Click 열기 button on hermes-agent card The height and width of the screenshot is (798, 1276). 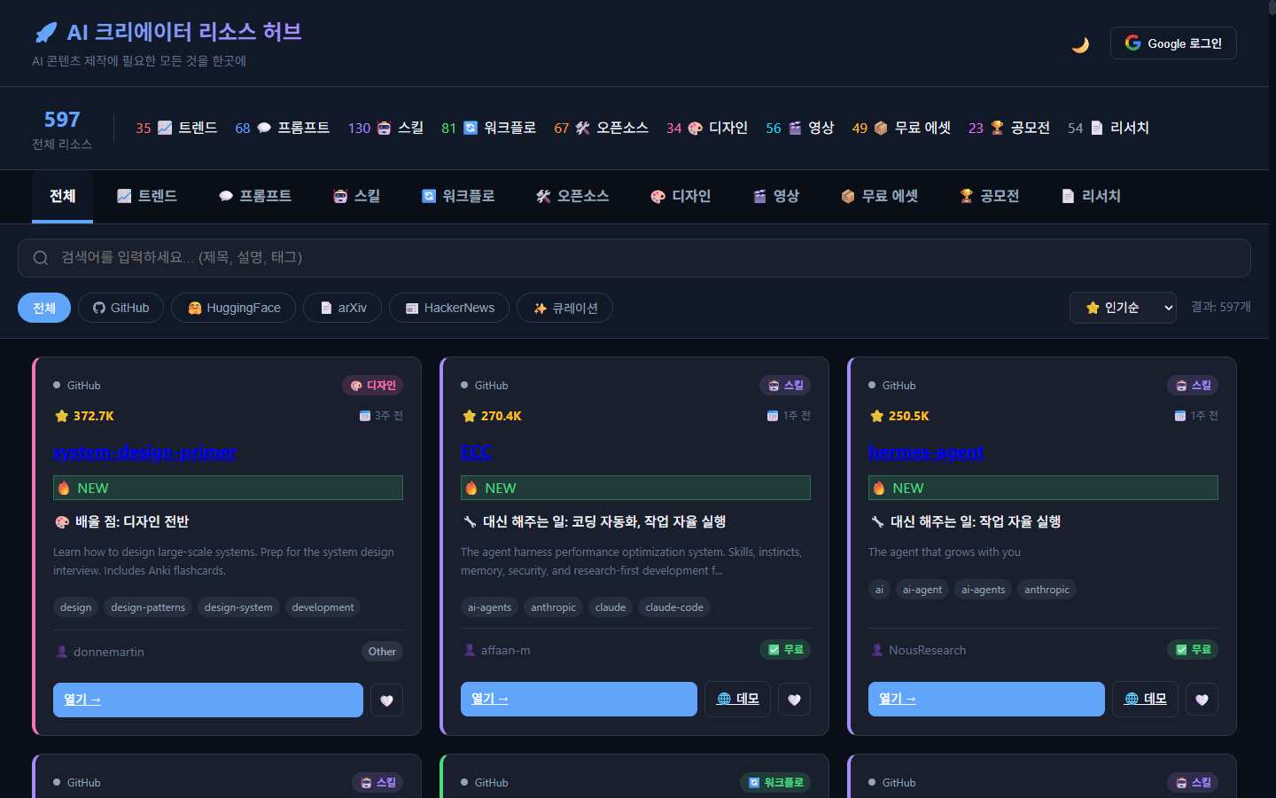[986, 699]
